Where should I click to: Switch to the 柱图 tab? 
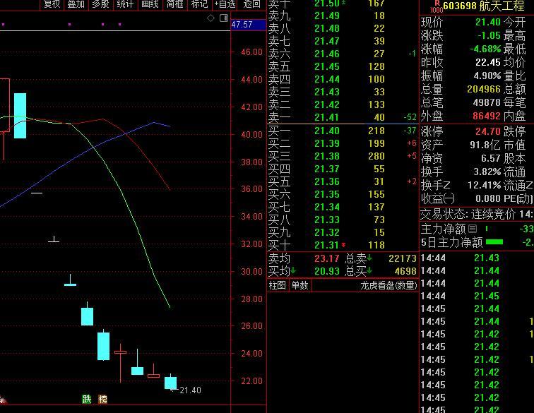tap(278, 285)
